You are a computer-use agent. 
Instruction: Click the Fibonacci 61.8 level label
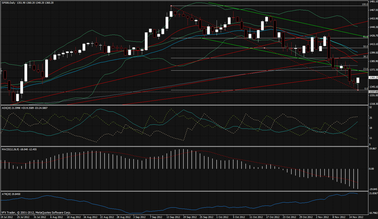pos(365,37)
